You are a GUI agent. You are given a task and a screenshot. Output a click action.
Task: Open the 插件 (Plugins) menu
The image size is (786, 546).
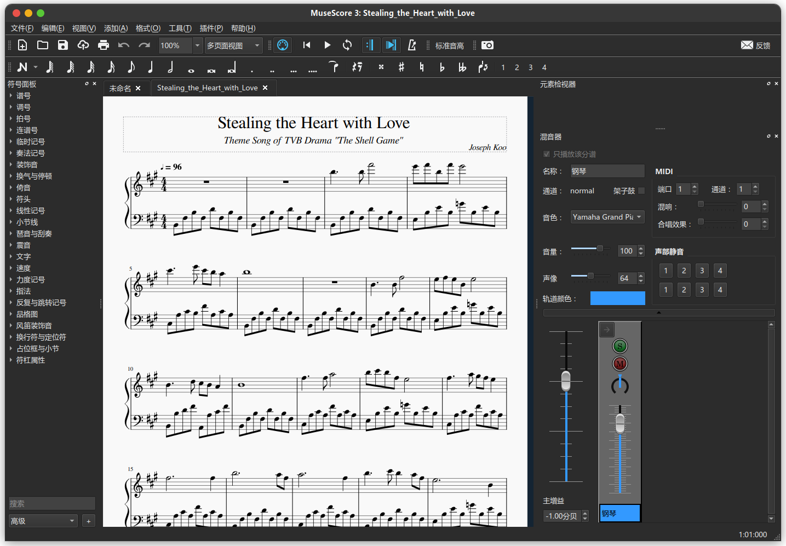click(211, 28)
